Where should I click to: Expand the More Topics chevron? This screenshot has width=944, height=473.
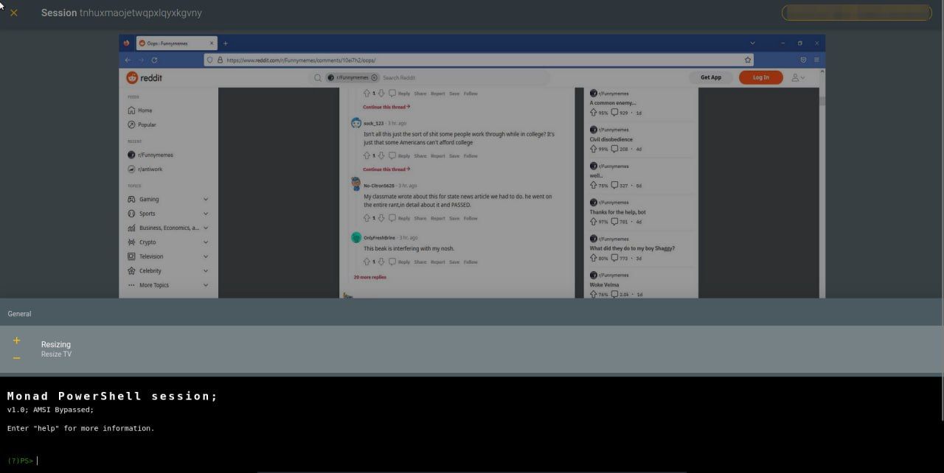(x=206, y=285)
